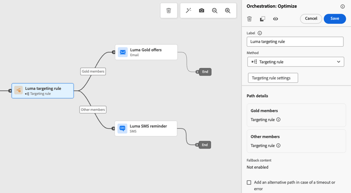Zoom out of the canvas
351x193 pixels.
215,10
